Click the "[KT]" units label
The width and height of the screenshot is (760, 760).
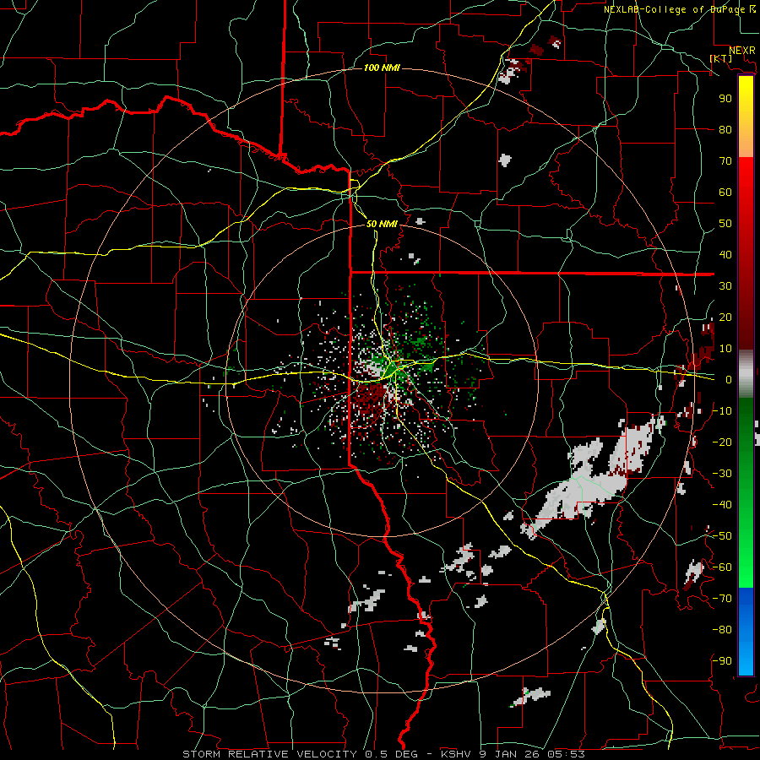[x=721, y=58]
